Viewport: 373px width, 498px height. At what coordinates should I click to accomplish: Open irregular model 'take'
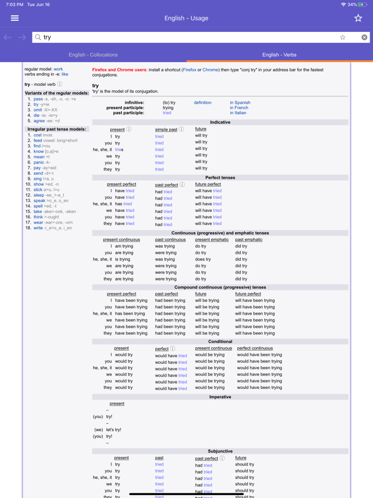(38, 211)
